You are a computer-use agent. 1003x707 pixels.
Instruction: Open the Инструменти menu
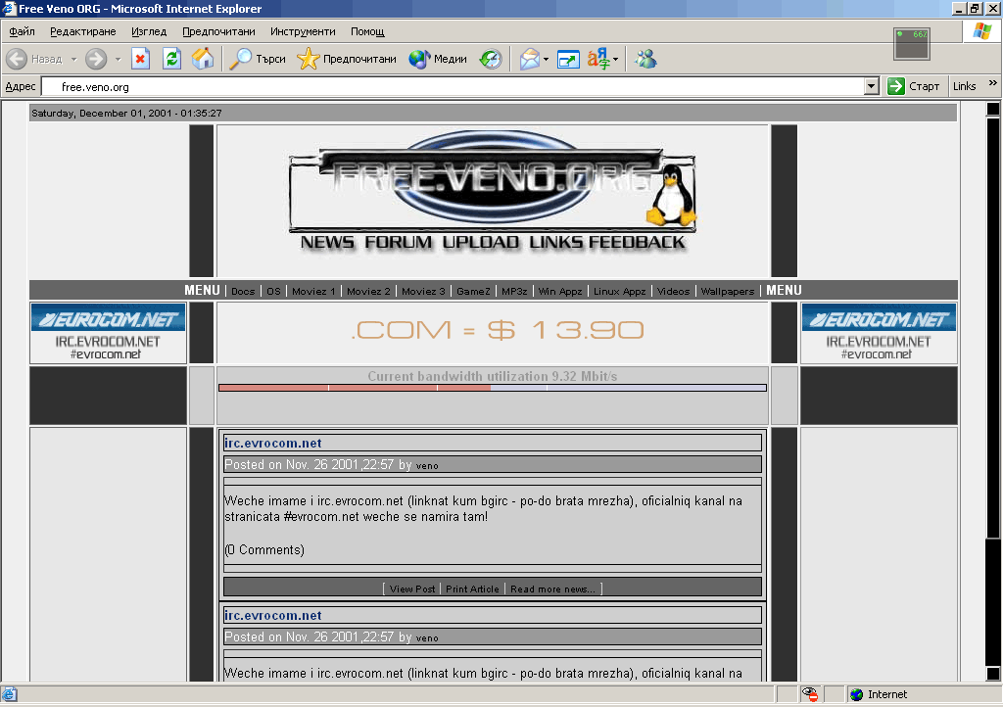[x=303, y=31]
